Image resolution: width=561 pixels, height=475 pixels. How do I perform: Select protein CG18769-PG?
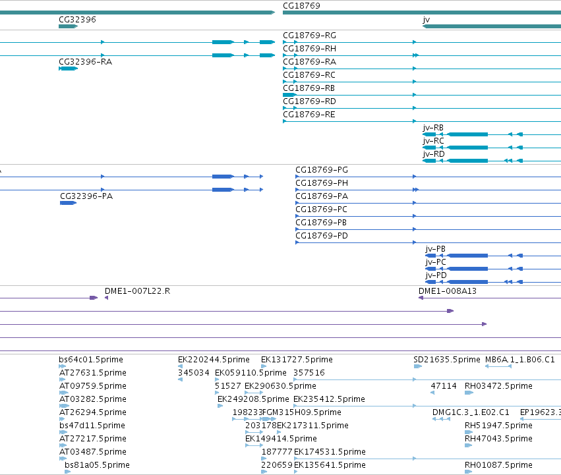[x=322, y=170]
